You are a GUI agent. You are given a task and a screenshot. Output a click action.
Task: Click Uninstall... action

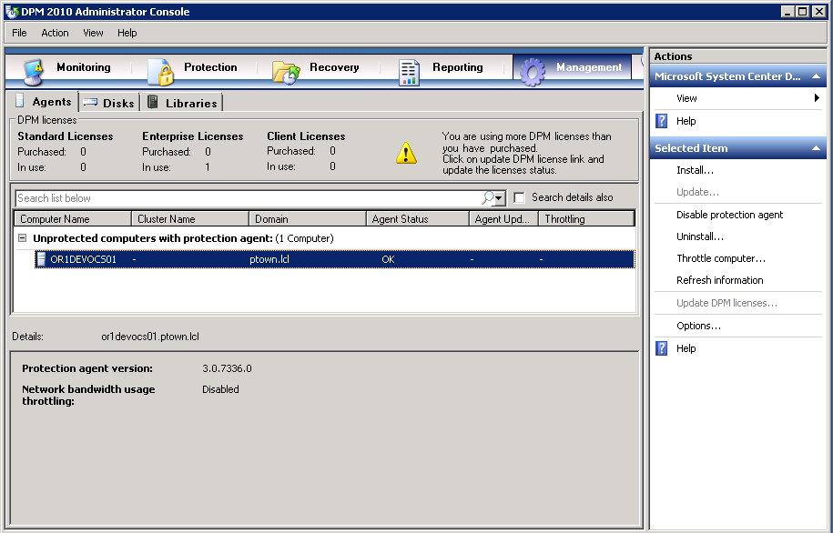[x=700, y=236]
